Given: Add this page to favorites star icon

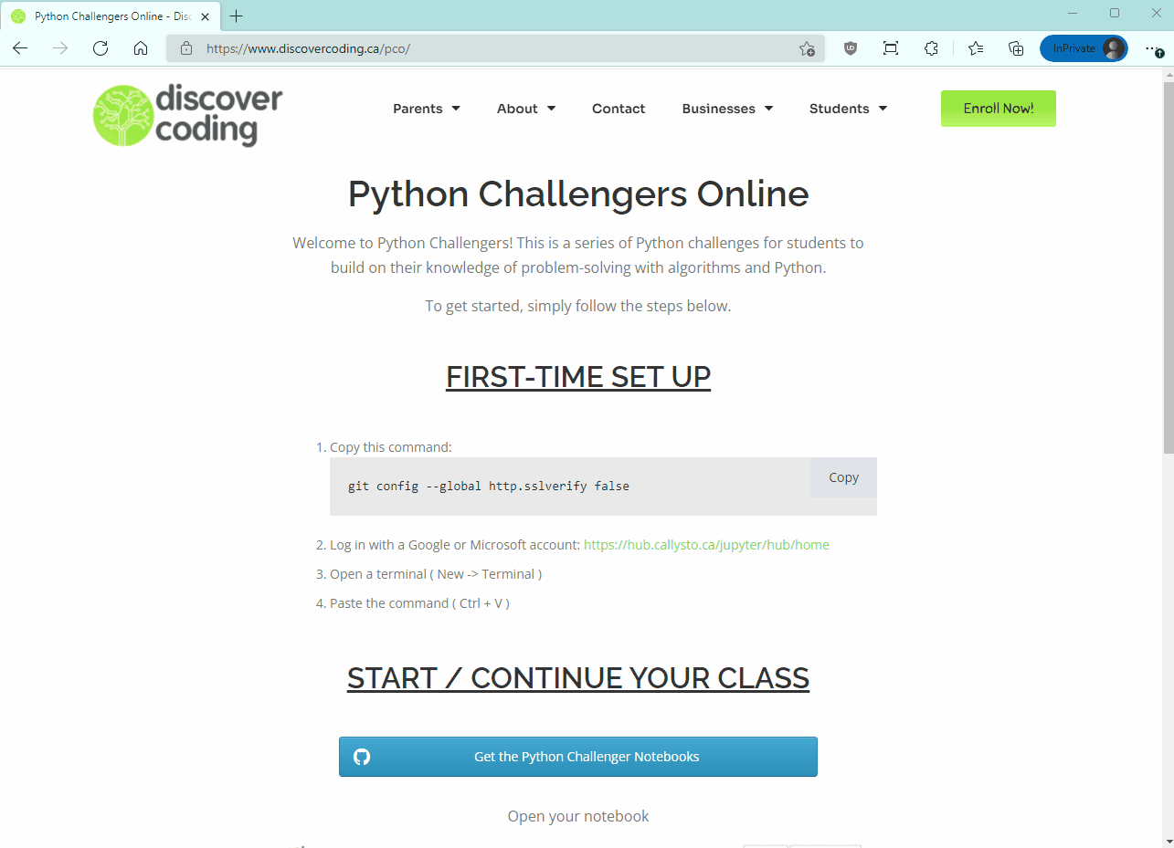Looking at the screenshot, I should [807, 48].
